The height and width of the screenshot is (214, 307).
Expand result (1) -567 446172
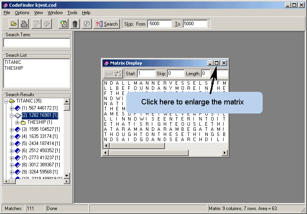(x=11, y=108)
